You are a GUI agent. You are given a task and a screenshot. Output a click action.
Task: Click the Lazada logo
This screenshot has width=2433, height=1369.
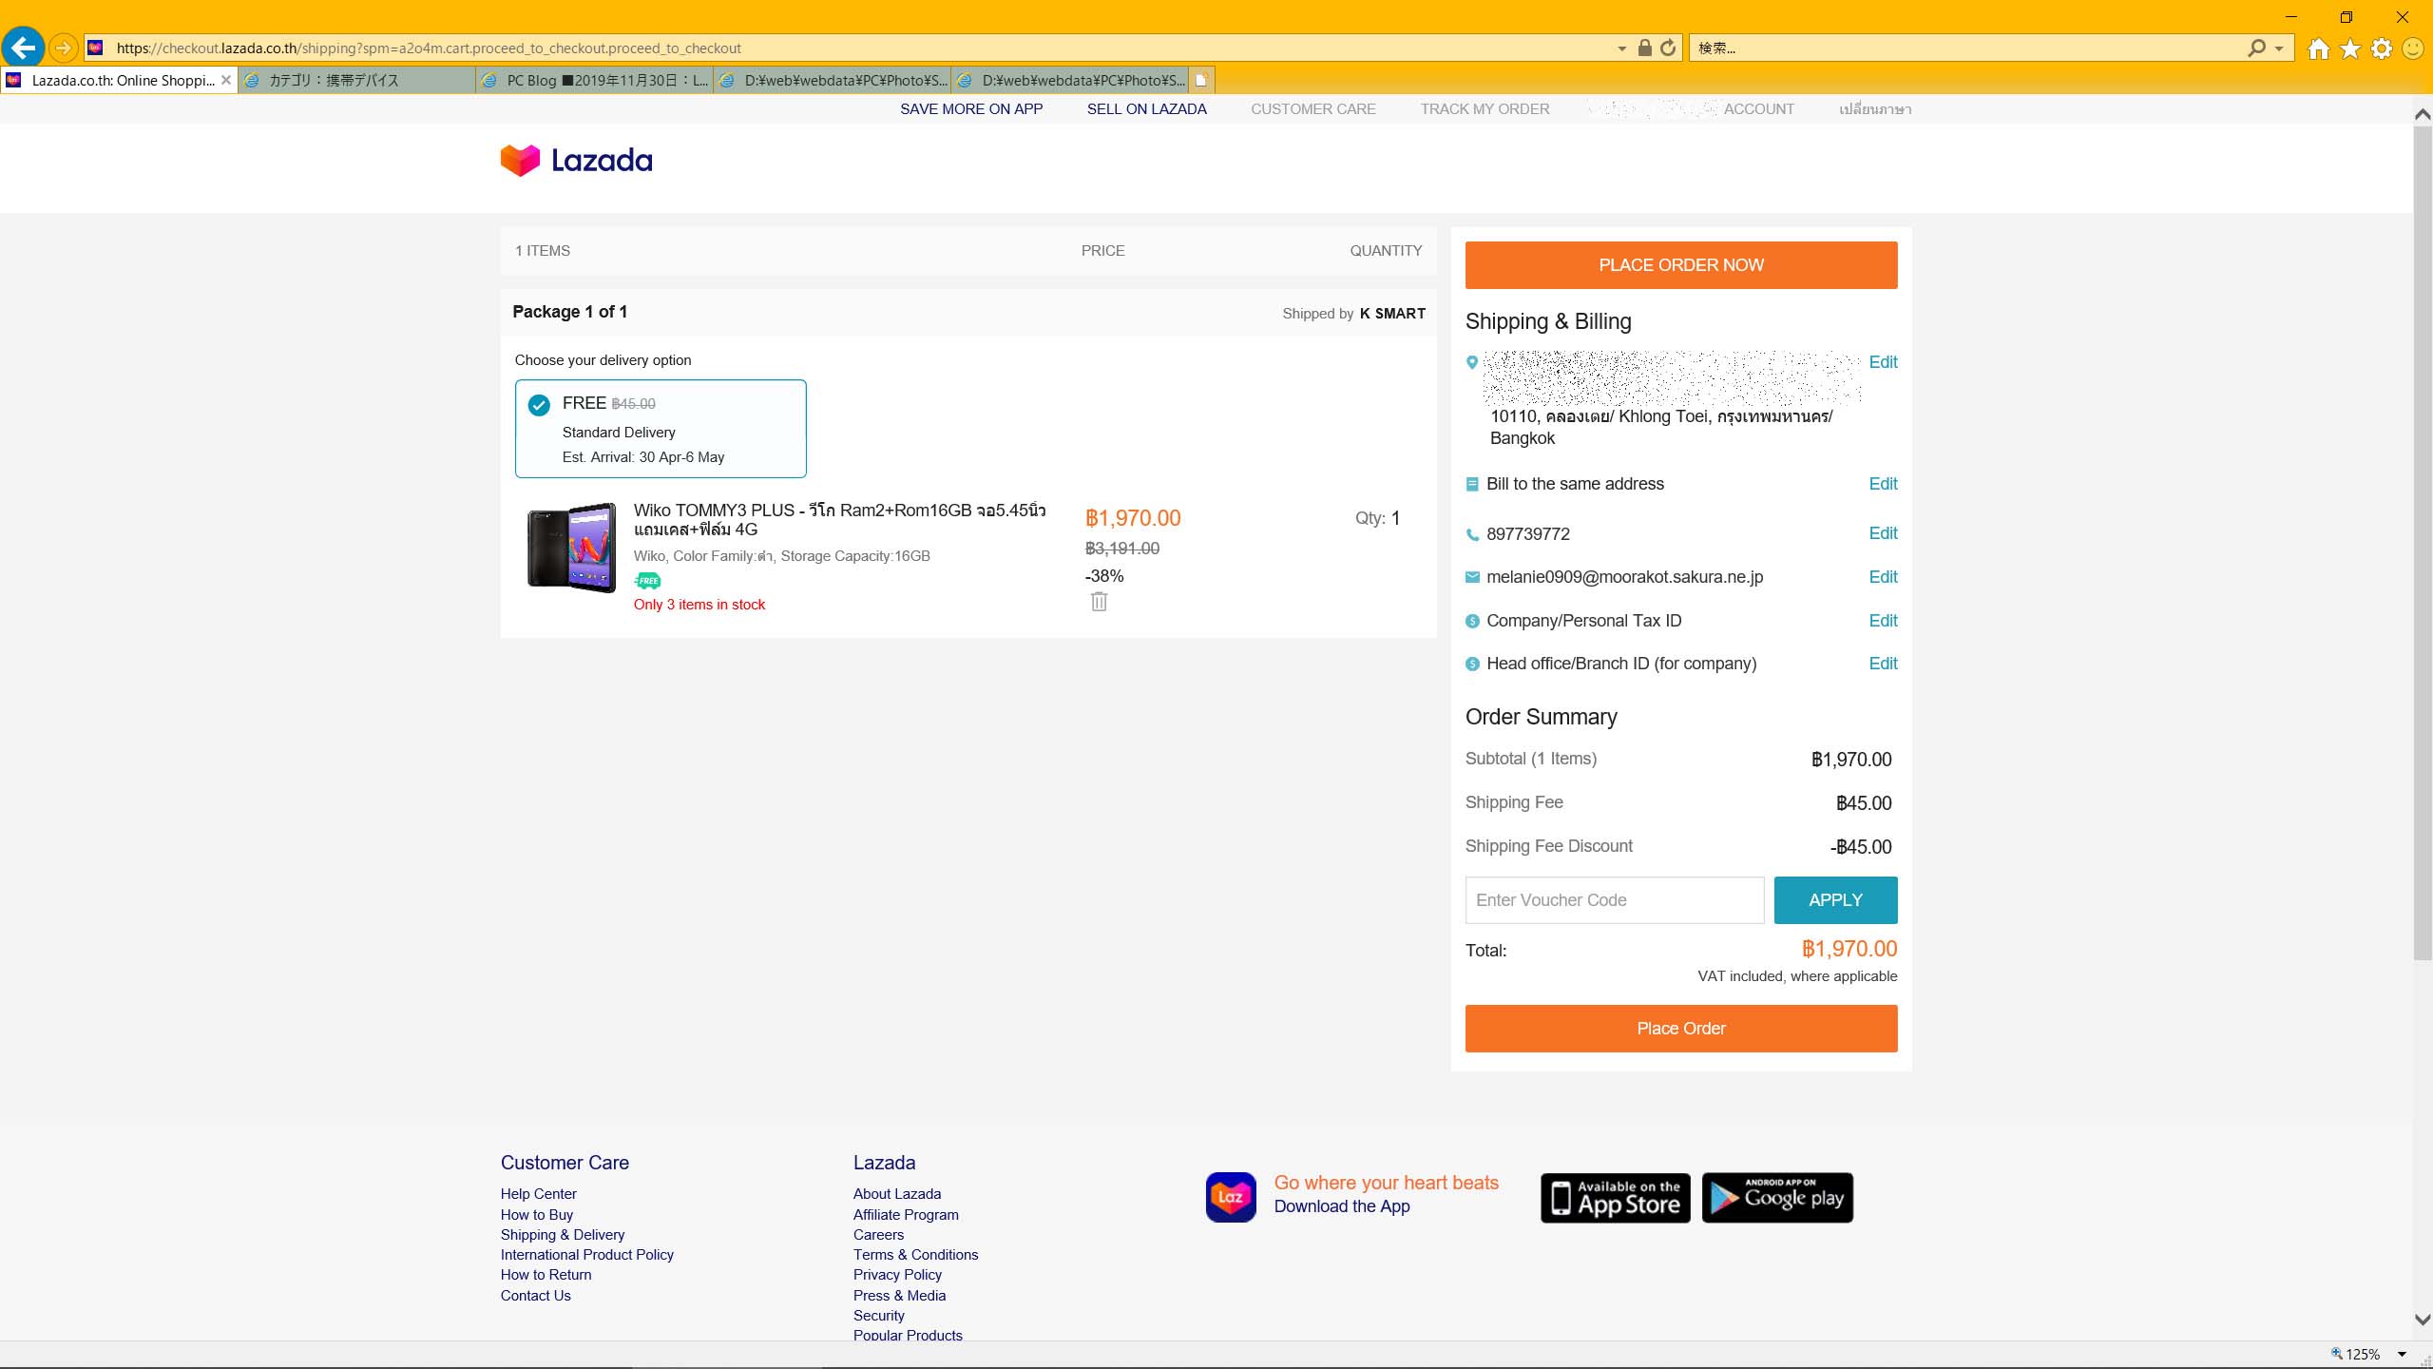(x=576, y=160)
